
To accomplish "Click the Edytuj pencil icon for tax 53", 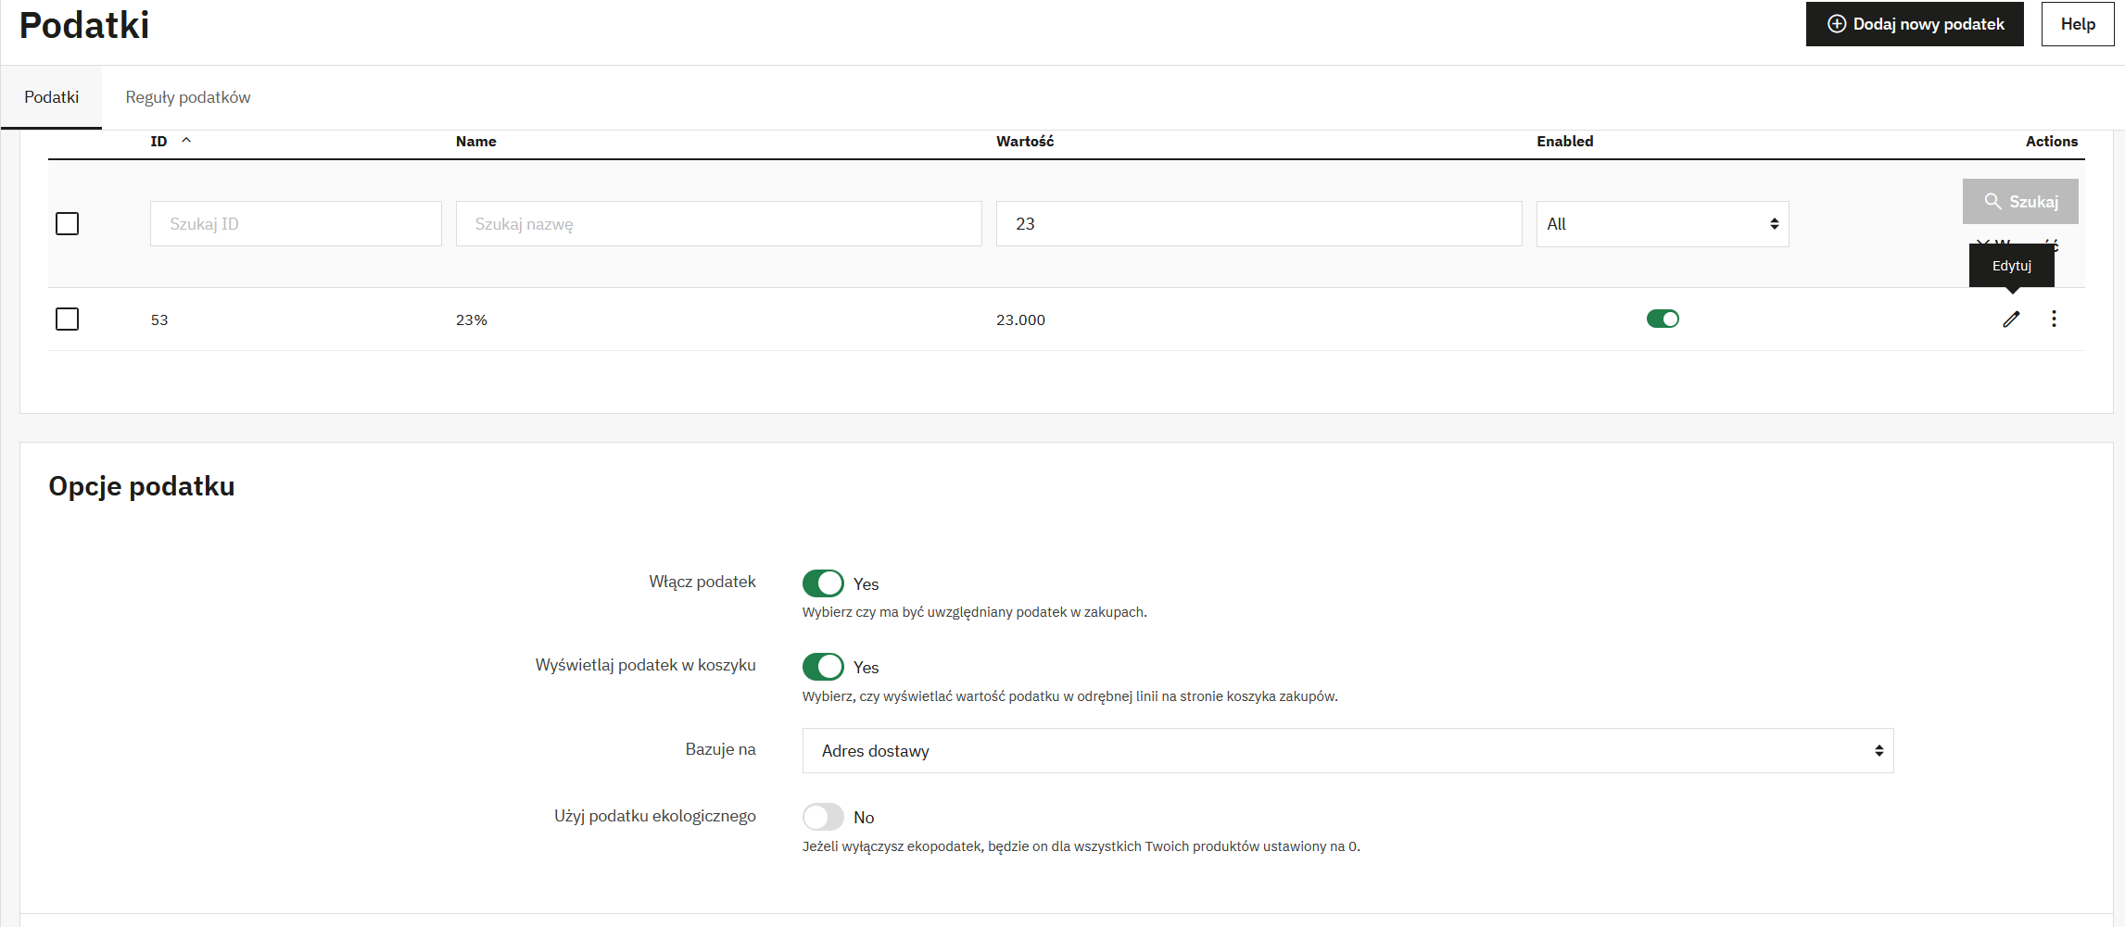I will click(x=2010, y=319).
